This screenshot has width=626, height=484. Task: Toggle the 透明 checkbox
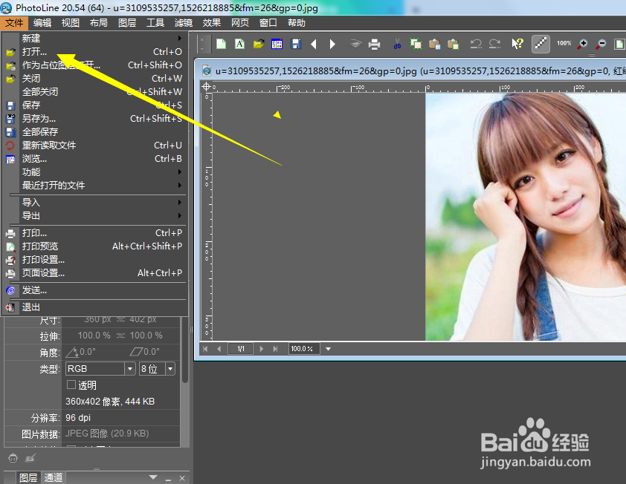click(71, 385)
